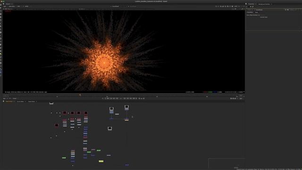Viewport: 302px width, 170px height.
Task: Open the Curve Editor tab
Action: click(x=20, y=102)
